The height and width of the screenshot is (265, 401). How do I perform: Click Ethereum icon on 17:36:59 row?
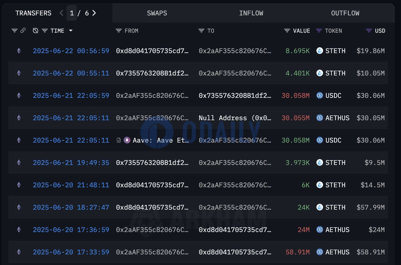pyautogui.click(x=19, y=229)
